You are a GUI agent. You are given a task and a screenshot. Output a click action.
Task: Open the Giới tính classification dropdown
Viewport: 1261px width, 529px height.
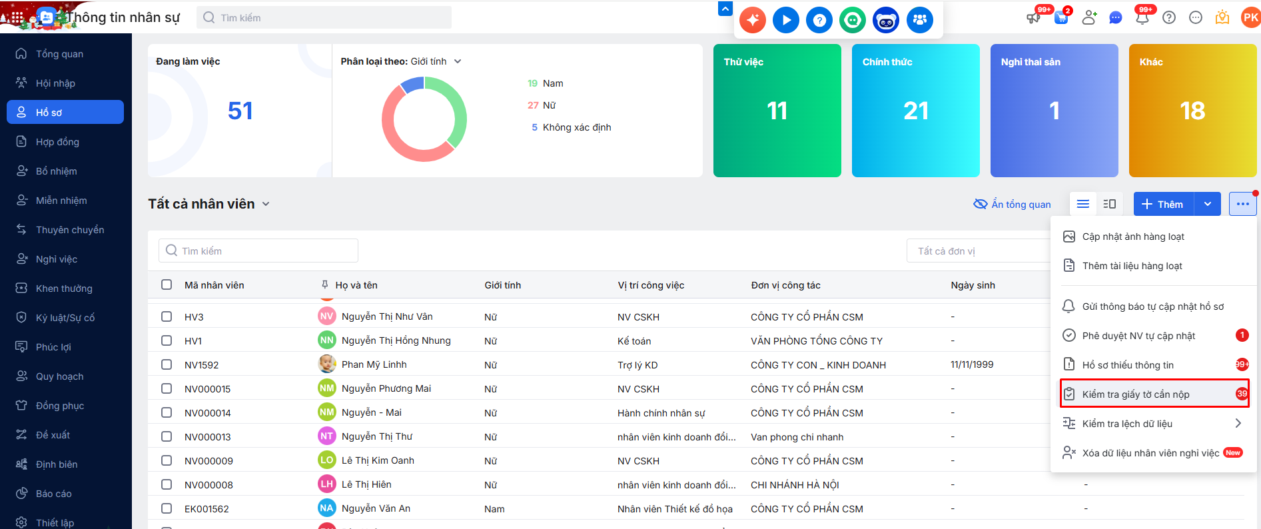pyautogui.click(x=458, y=61)
